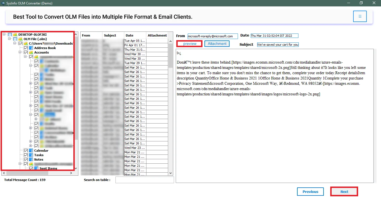Screen dimensions: 381x203
Task: Open the hamburger menu at top right
Action: [360, 16]
